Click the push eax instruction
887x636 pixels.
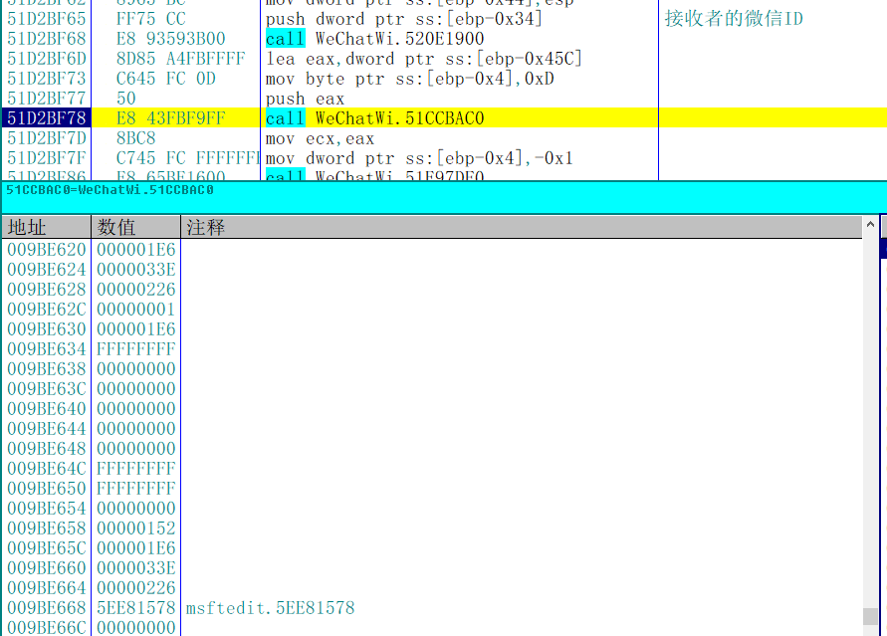pyautogui.click(x=305, y=99)
